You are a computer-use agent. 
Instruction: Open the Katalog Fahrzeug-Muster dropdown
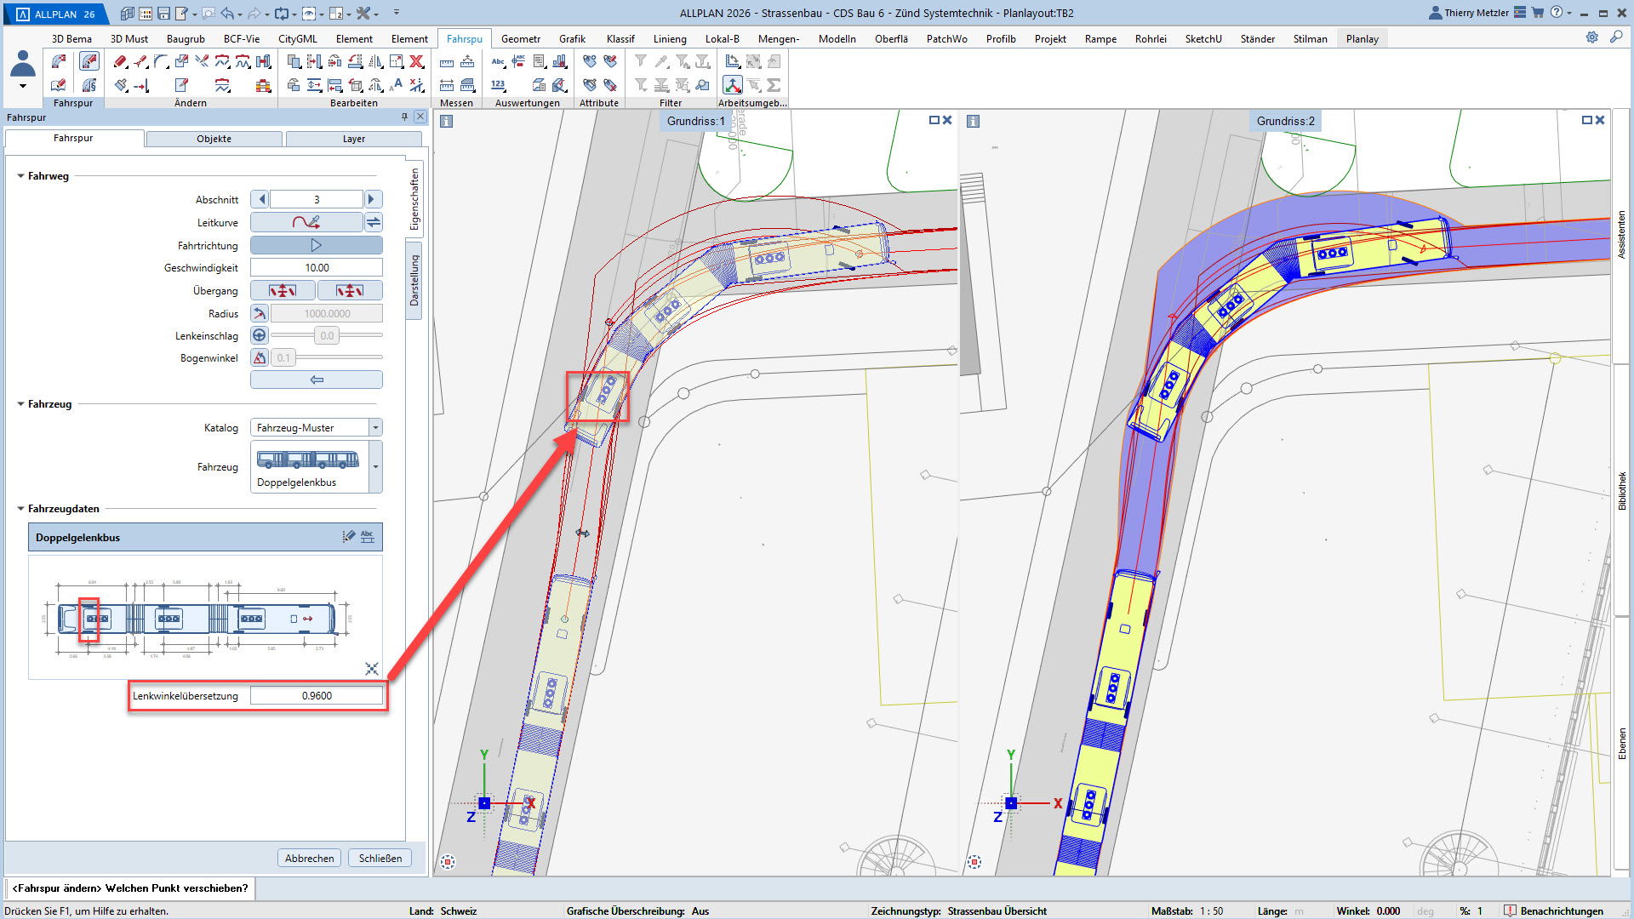pyautogui.click(x=375, y=427)
